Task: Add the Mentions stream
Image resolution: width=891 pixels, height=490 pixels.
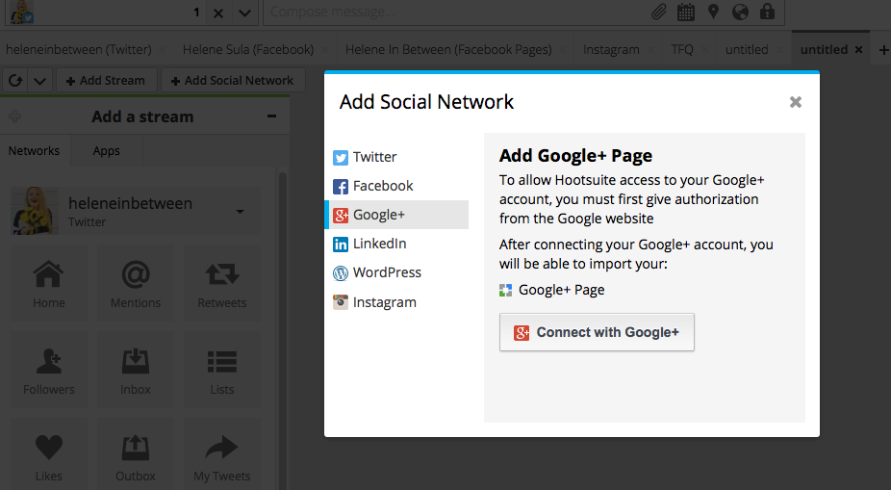Action: coord(136,284)
